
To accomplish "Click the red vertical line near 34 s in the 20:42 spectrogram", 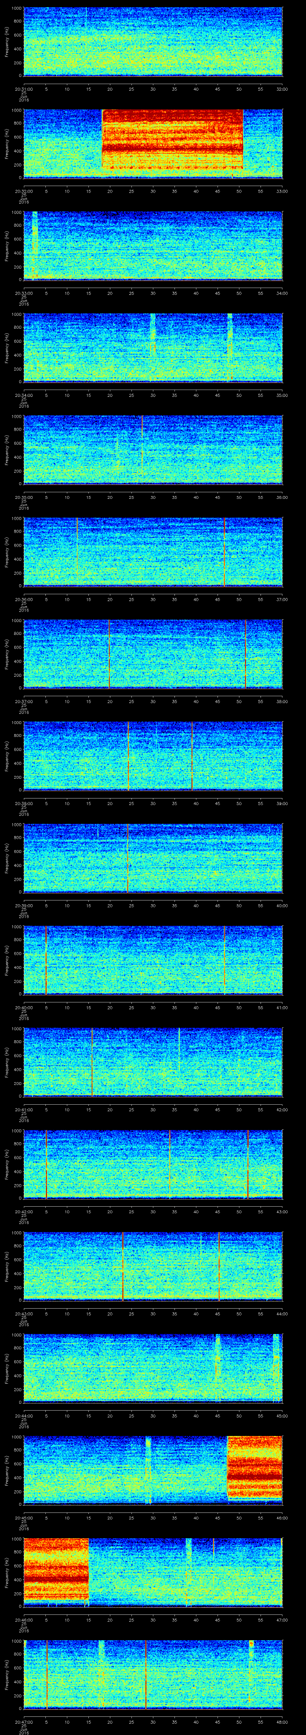I will click(x=169, y=1164).
